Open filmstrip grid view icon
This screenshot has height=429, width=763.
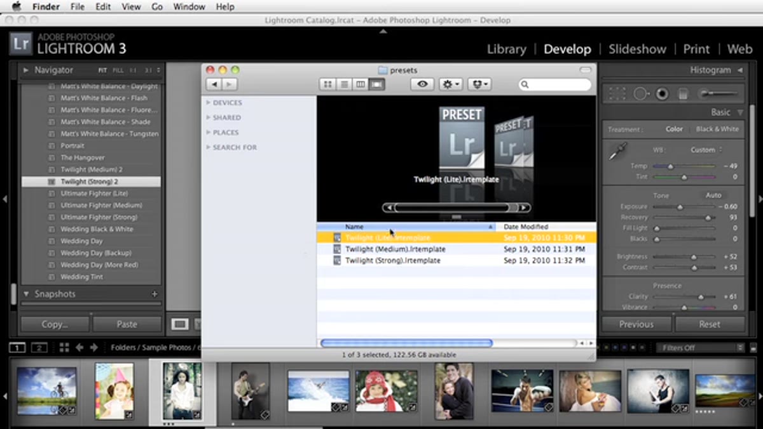pos(64,348)
